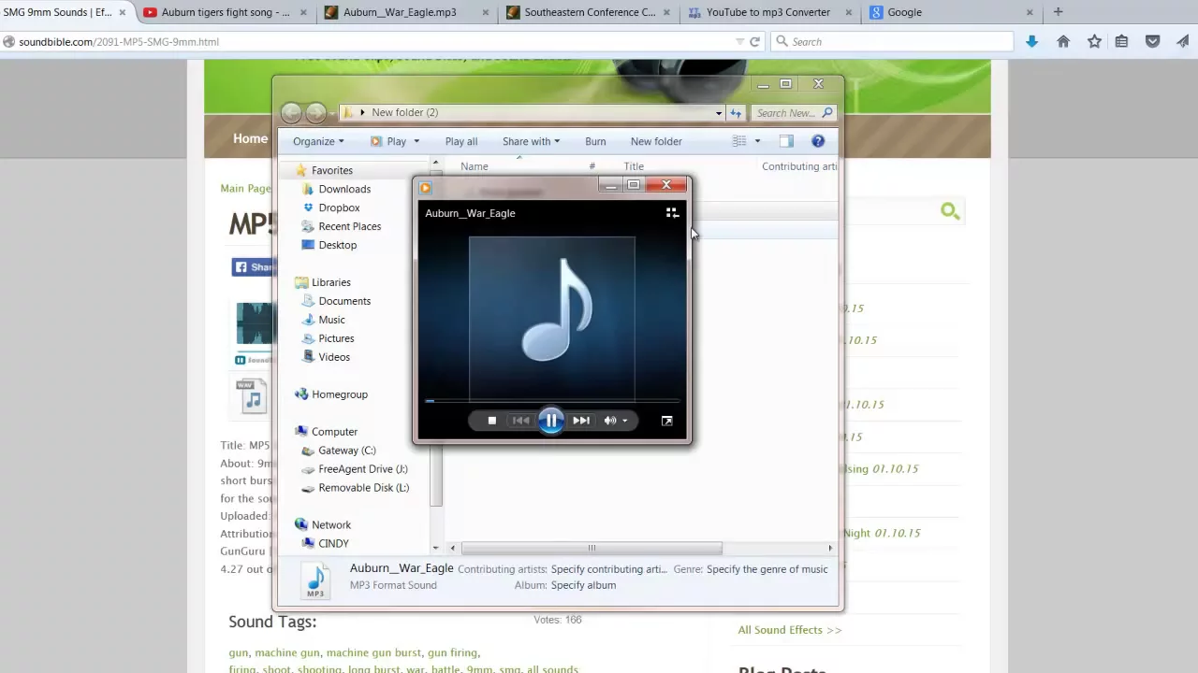Skip to next track in player
Image resolution: width=1198 pixels, height=673 pixels.
click(581, 421)
